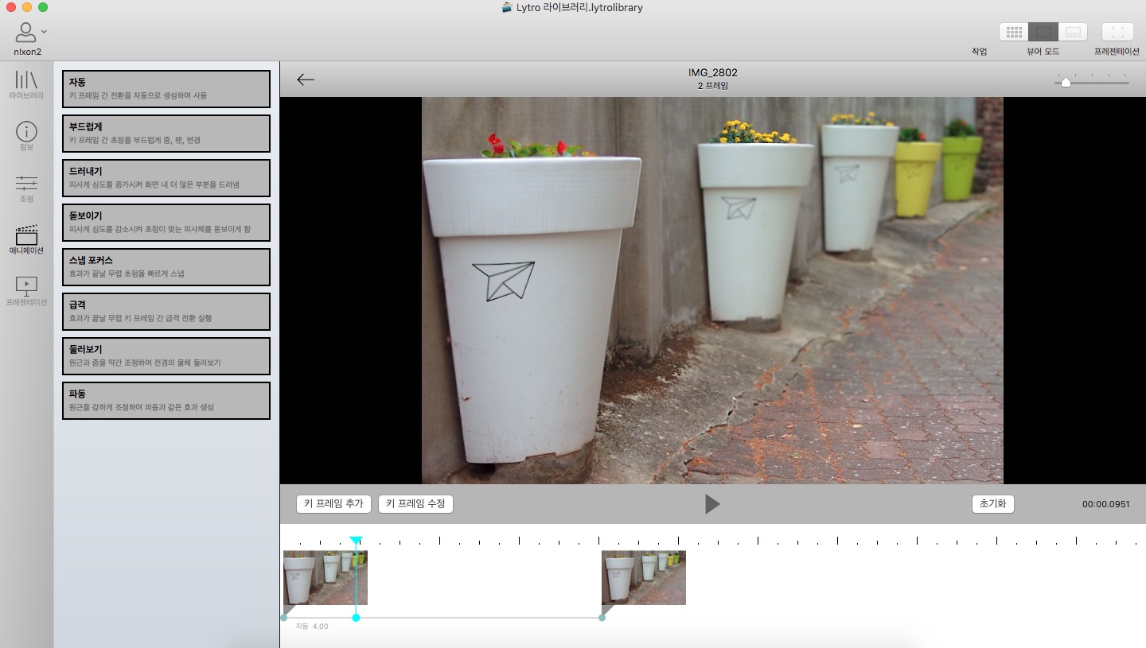Open the Info panel icon
Screen dimensions: 1146x648
pyautogui.click(x=26, y=132)
